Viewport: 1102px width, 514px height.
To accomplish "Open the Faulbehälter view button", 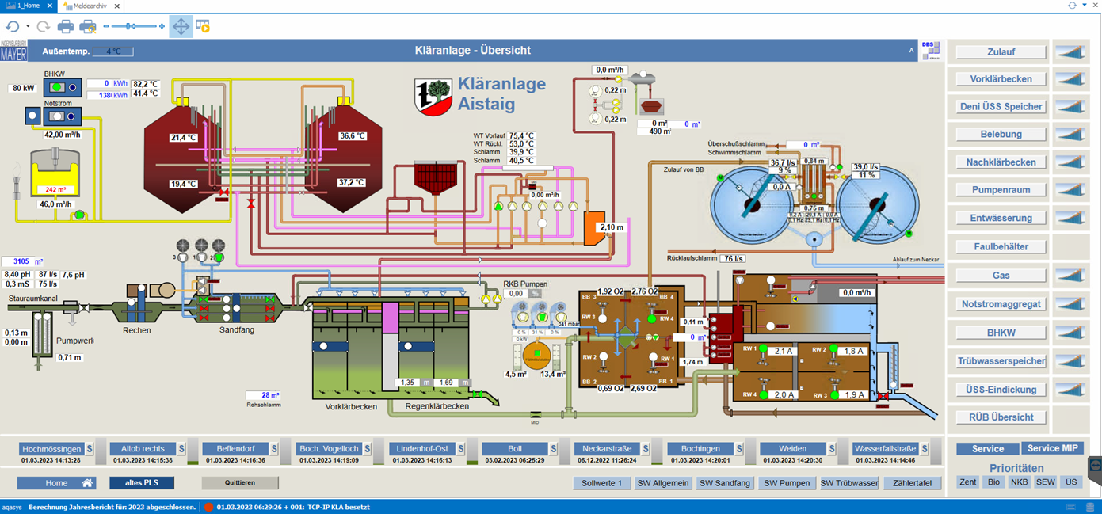I will (x=1001, y=247).
